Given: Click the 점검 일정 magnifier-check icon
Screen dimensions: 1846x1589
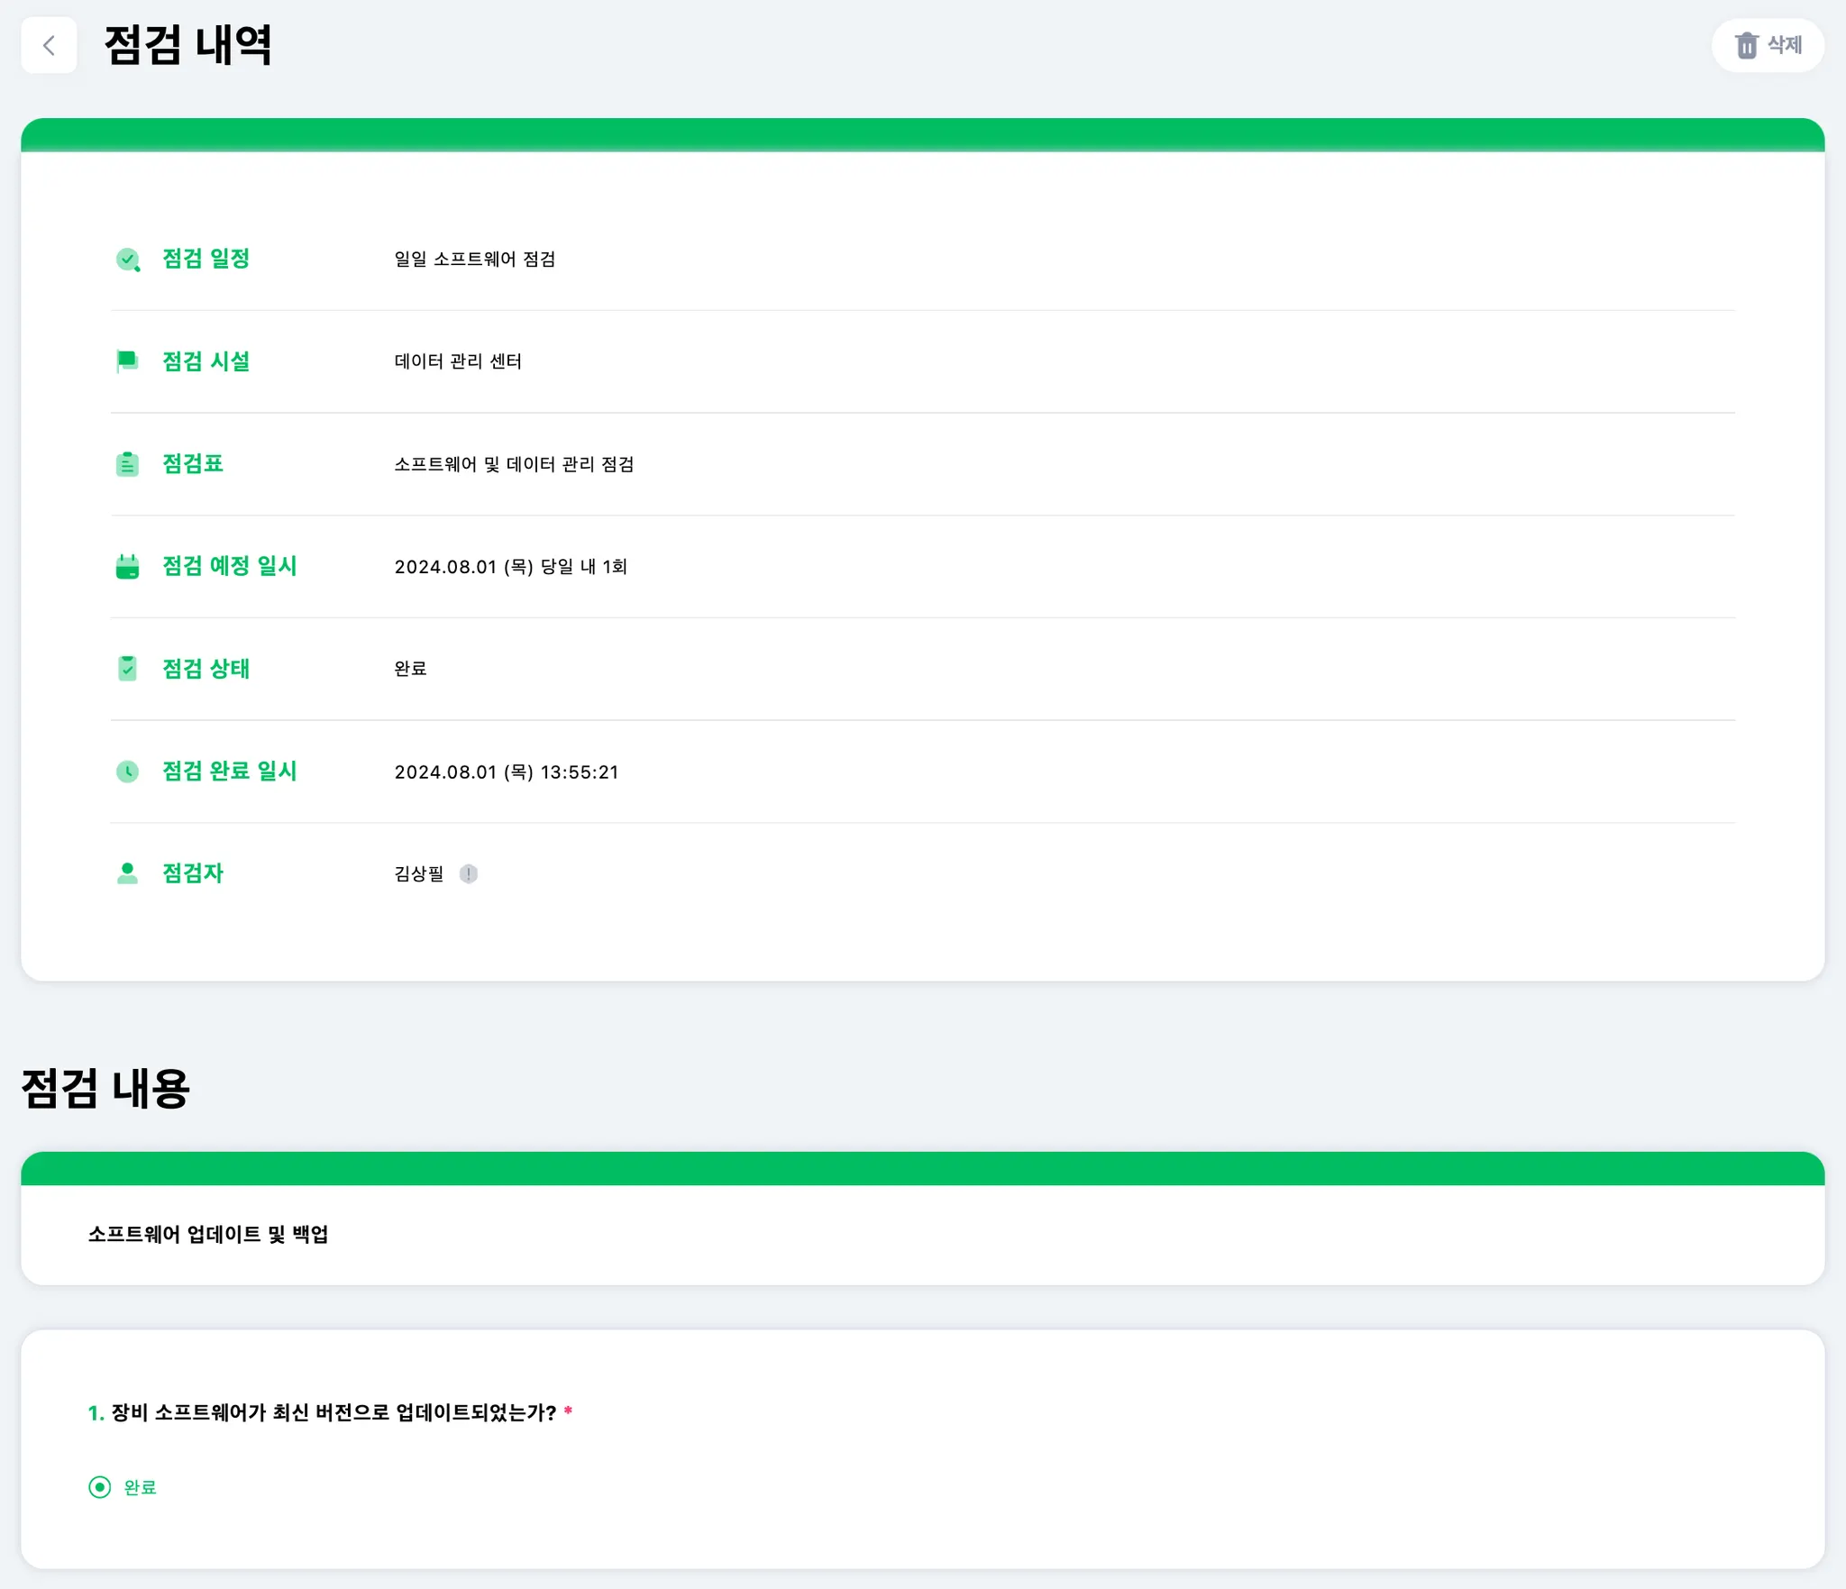Looking at the screenshot, I should (x=128, y=260).
